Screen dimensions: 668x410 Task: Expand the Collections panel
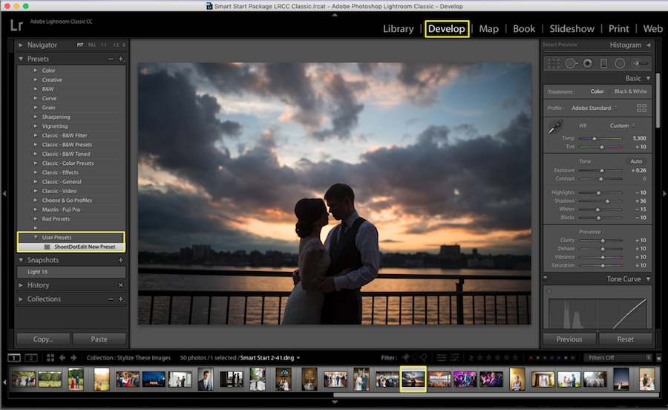point(21,299)
